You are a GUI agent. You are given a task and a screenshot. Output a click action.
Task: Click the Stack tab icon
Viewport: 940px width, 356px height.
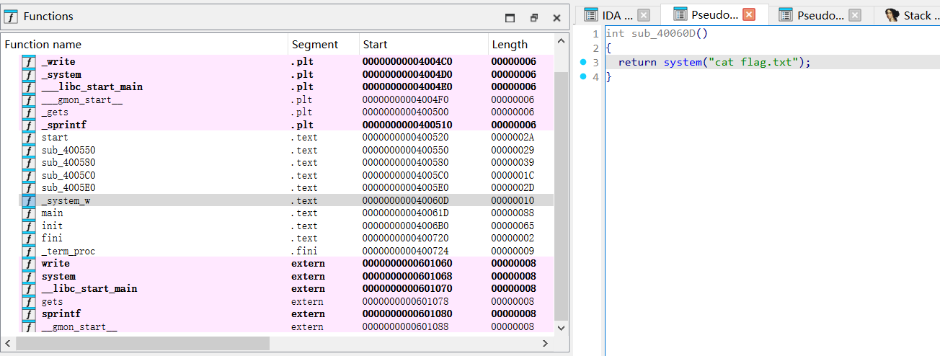click(x=892, y=15)
